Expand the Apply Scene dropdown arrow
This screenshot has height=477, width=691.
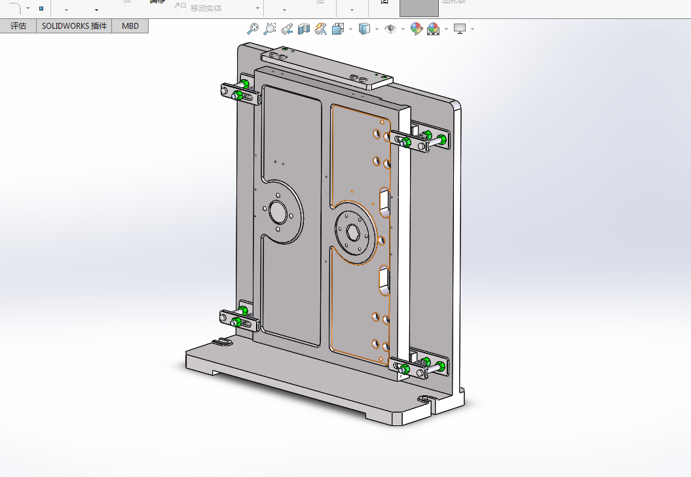447,29
